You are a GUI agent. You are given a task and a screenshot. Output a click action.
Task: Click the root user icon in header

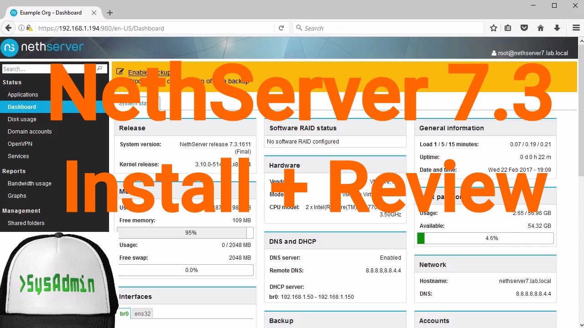pyautogui.click(x=494, y=53)
